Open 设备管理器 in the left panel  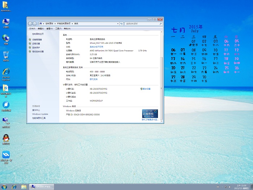click(37, 39)
